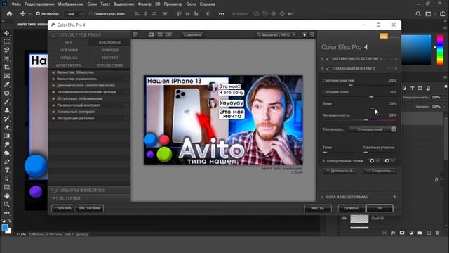Open the Фильтр menu
Viewport: 449px width, 253px height.
pyautogui.click(x=145, y=4)
